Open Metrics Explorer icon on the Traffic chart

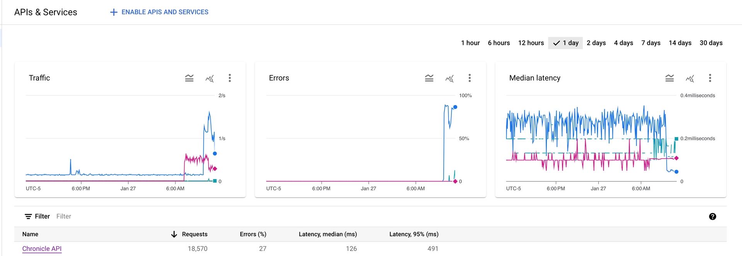click(209, 79)
